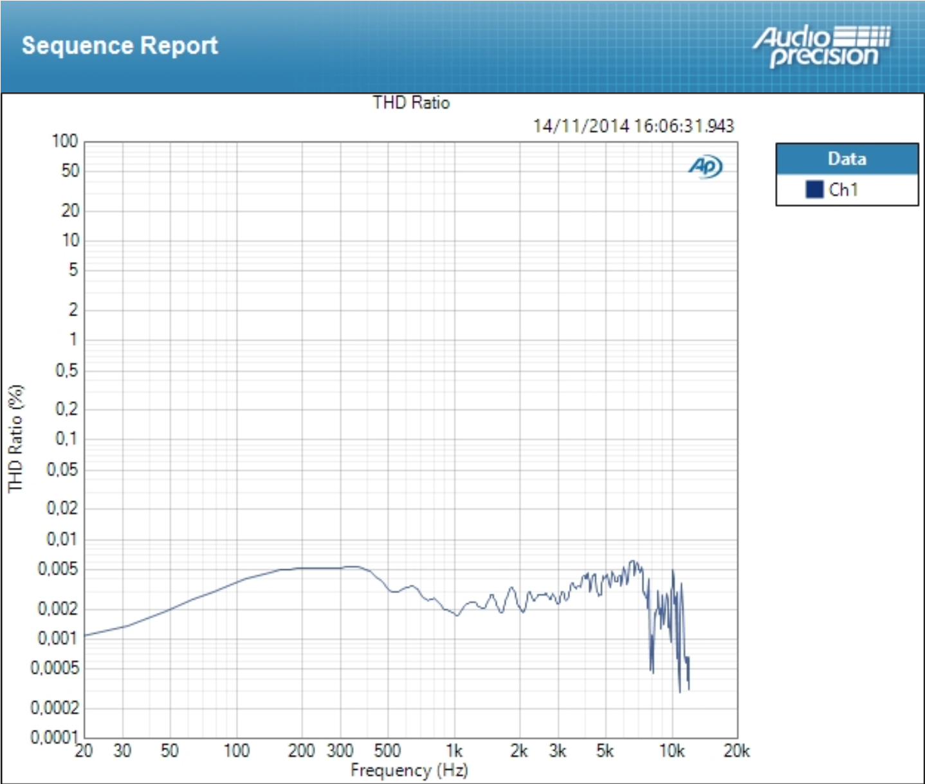
Task: Click the 3k frequency axis label
Action: coord(558,751)
